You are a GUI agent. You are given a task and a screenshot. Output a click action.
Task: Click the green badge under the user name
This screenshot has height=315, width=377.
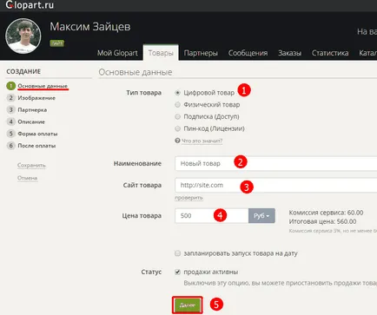[x=57, y=43]
